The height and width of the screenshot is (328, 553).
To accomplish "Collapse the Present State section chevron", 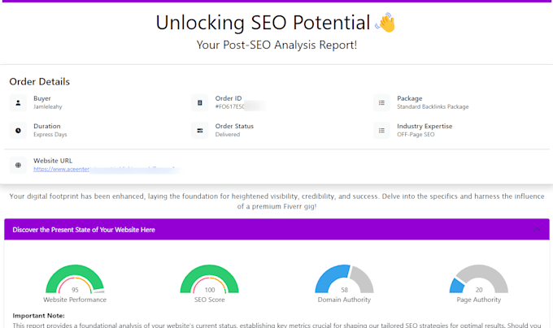I will click(537, 230).
